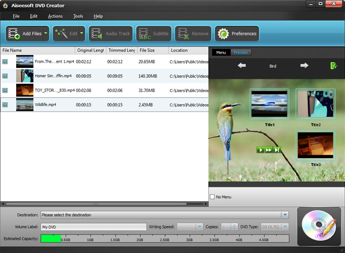Click the File Name column header
345x253 pixels.
point(38,51)
